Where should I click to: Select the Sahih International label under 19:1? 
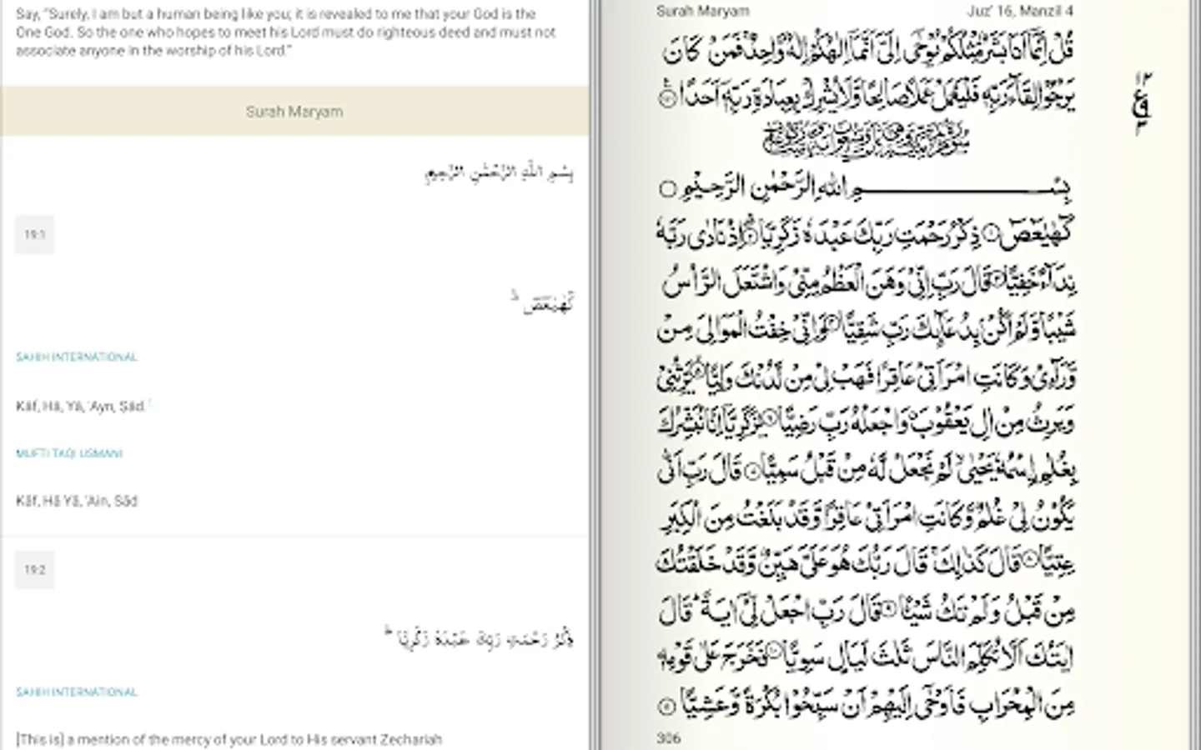(x=77, y=357)
